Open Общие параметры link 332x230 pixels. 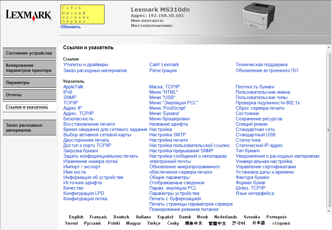tap(169, 177)
